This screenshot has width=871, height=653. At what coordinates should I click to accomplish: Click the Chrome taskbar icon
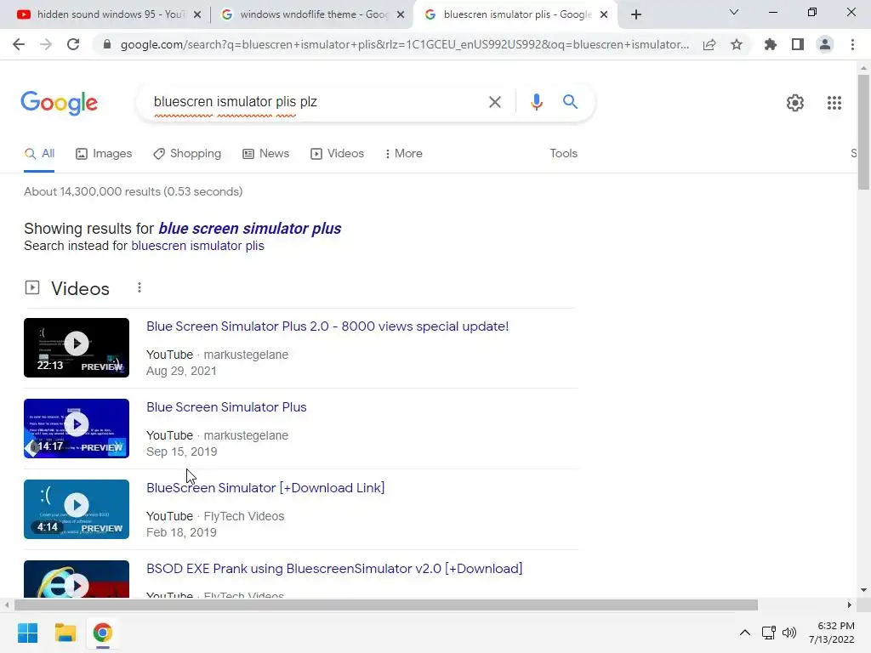[x=102, y=633]
